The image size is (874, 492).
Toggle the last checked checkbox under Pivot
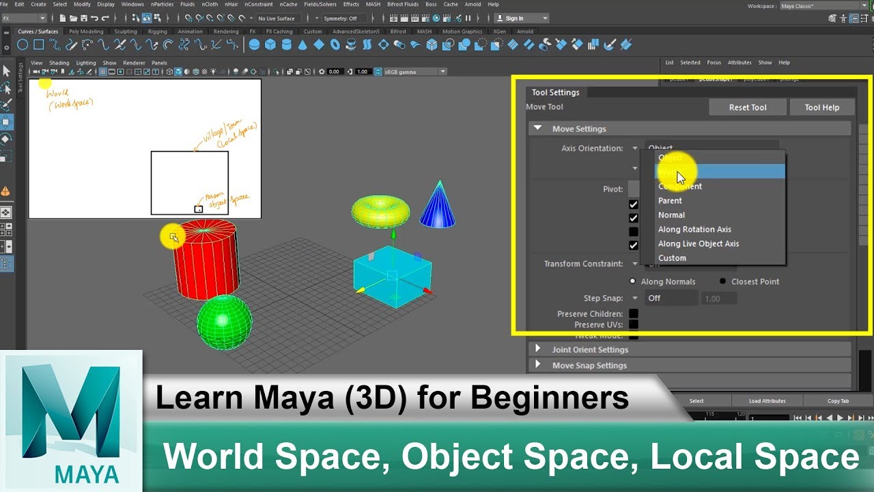634,245
